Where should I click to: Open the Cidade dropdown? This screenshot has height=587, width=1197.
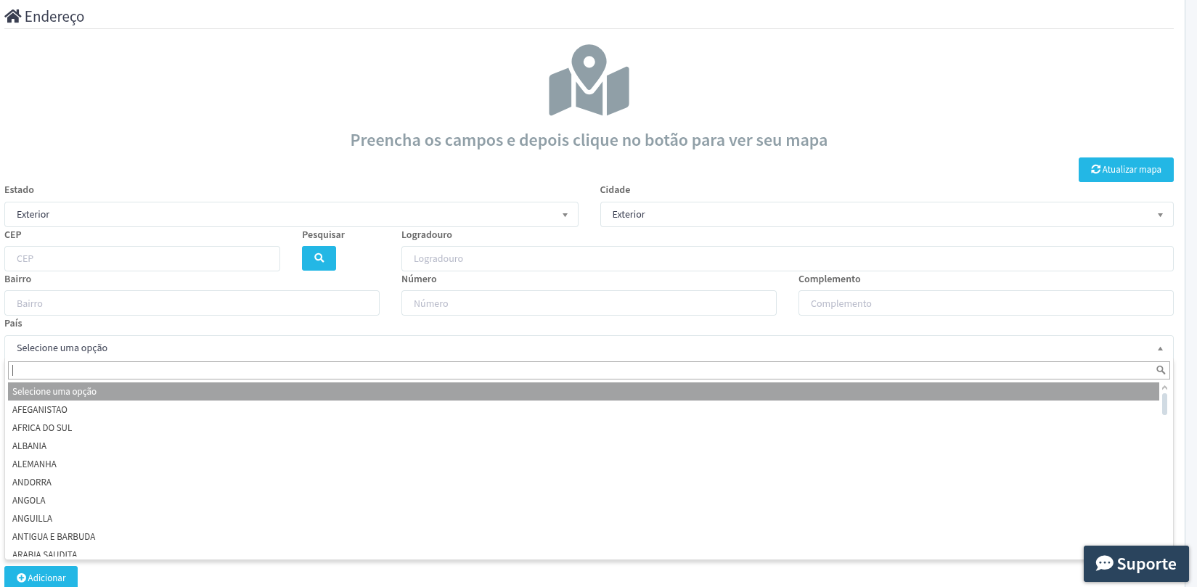pos(886,215)
